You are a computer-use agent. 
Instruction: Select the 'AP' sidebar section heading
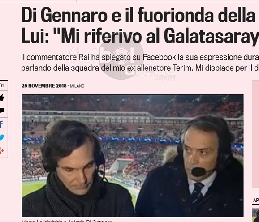pyautogui.click(x=256, y=200)
